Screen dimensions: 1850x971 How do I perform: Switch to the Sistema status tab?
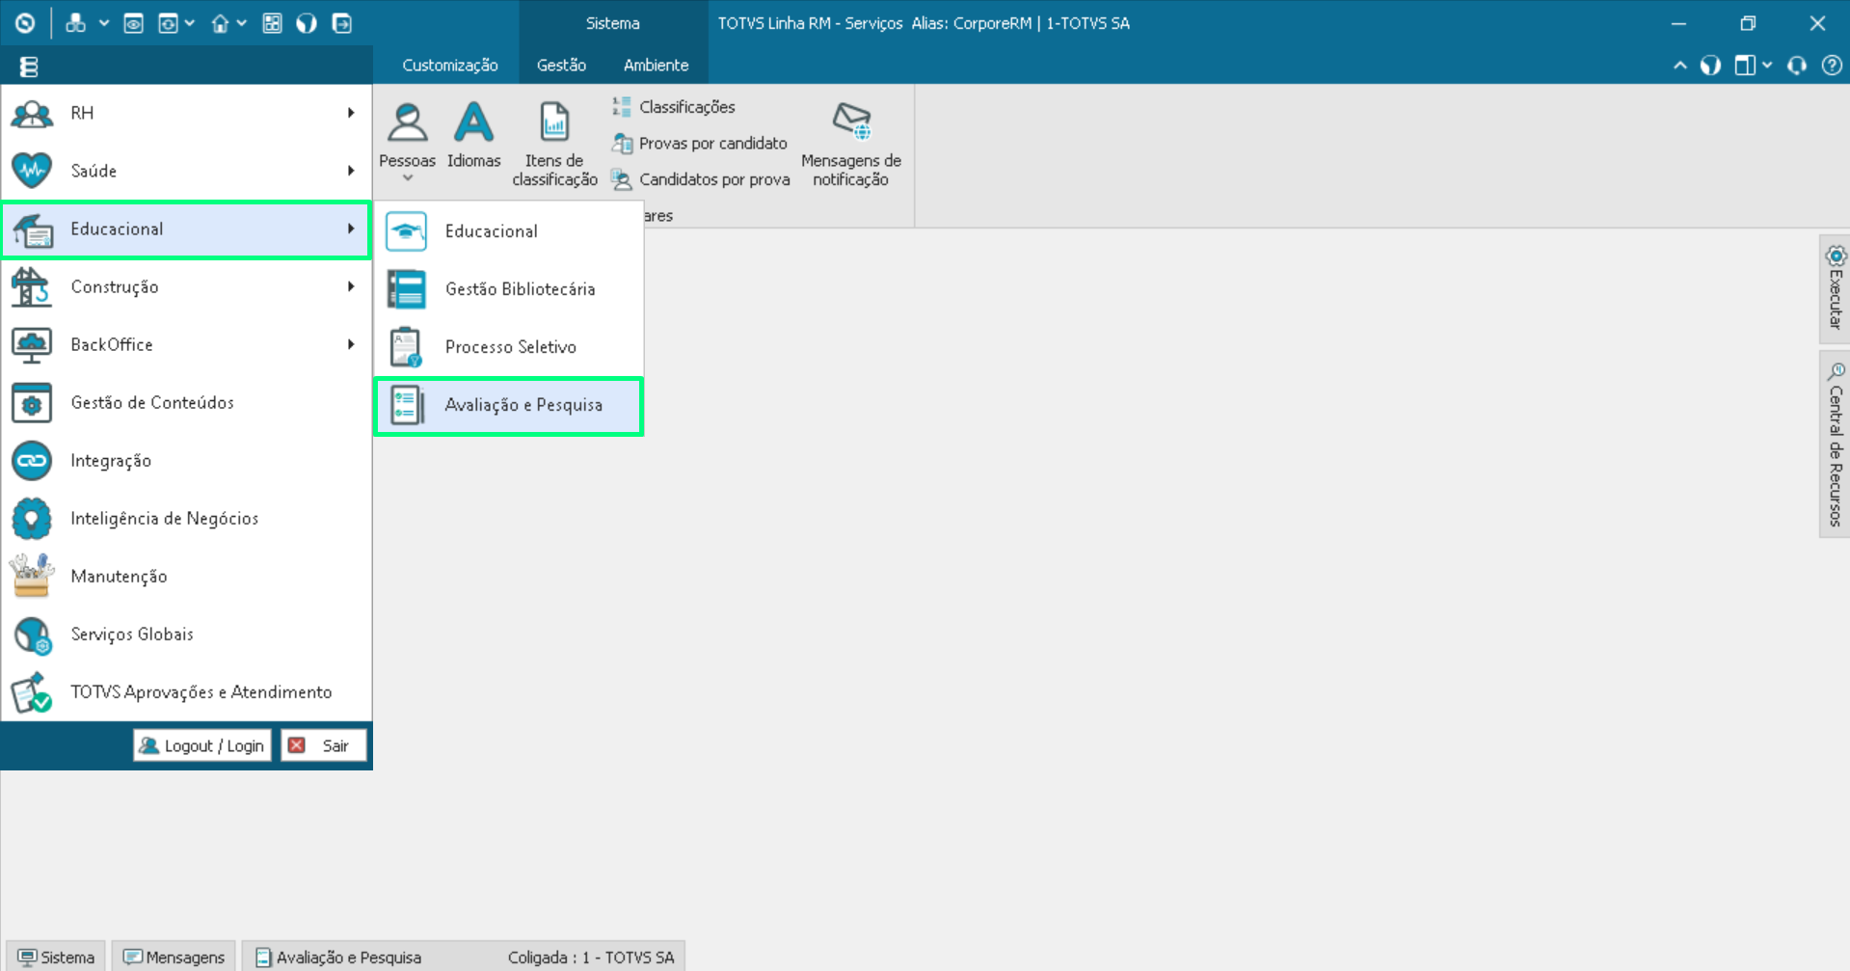[x=56, y=957]
